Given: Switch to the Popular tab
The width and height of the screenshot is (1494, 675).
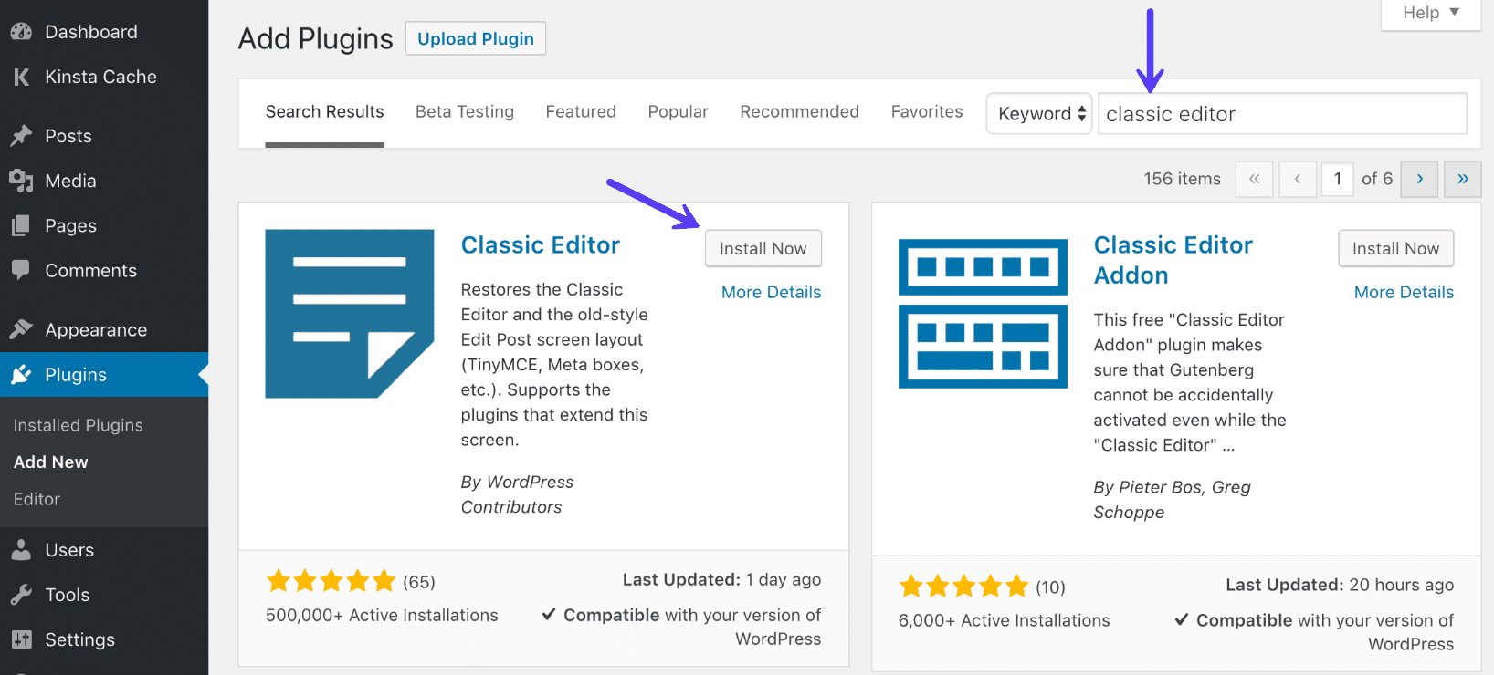Looking at the screenshot, I should 678,111.
